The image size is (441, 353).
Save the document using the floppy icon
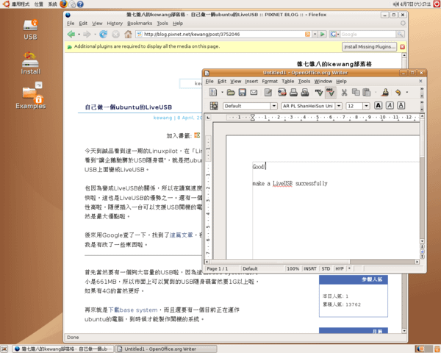pyautogui.click(x=242, y=93)
